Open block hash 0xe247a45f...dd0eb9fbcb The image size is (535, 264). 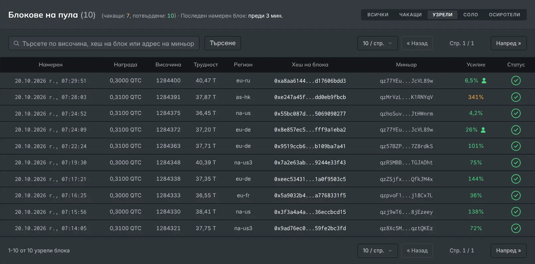tap(310, 97)
